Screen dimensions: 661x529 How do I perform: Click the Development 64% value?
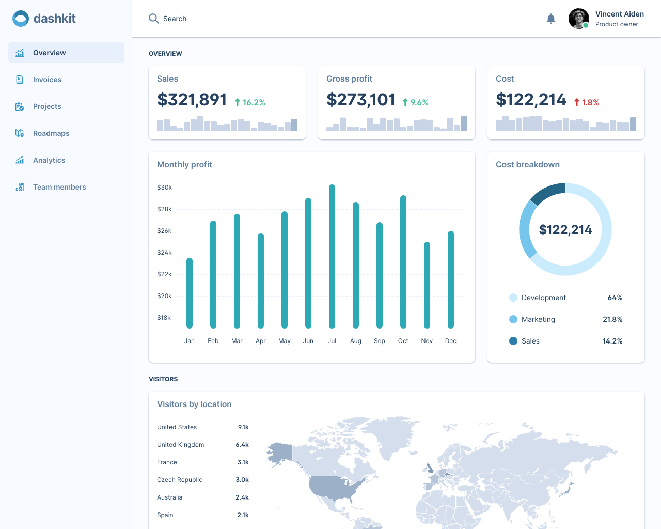point(615,298)
